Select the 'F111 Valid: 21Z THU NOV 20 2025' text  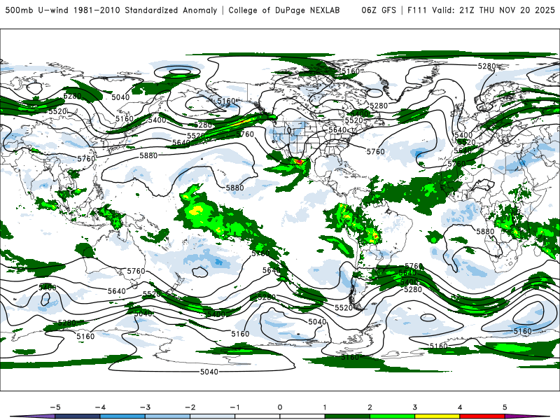(x=482, y=10)
